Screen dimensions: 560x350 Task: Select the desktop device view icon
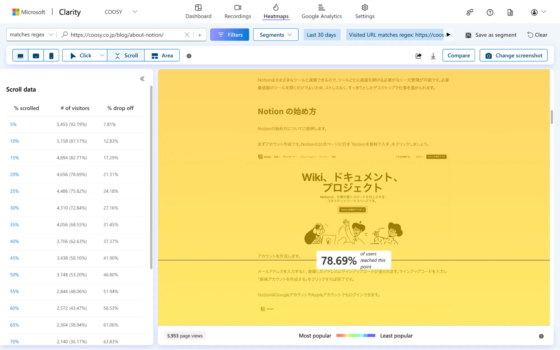pos(20,55)
